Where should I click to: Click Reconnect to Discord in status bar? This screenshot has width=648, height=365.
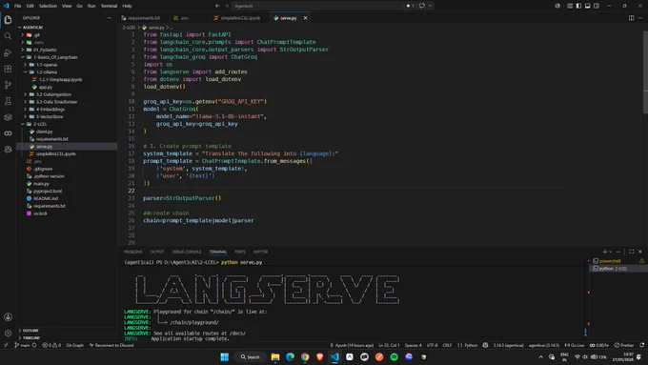(111, 345)
